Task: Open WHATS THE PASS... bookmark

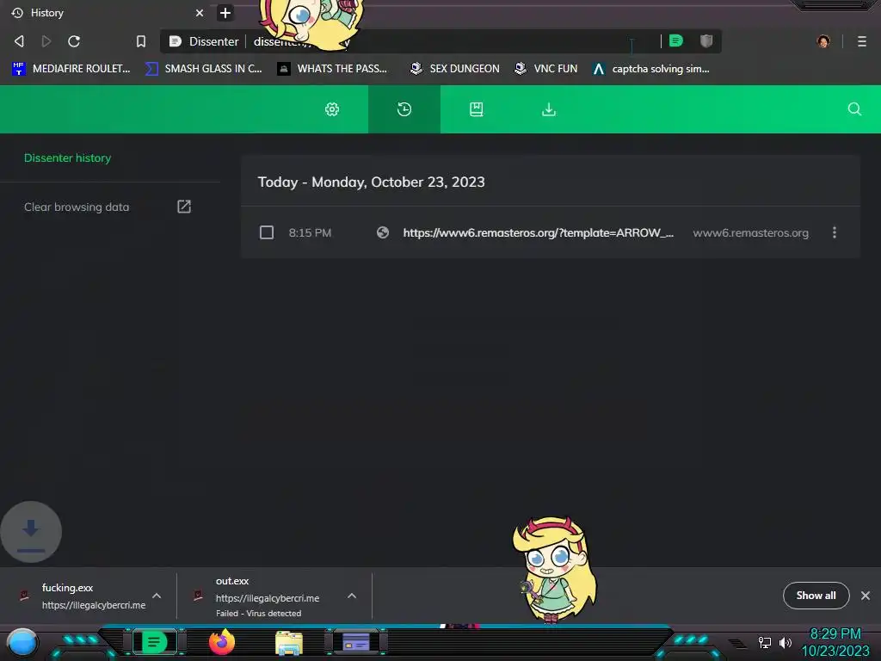Action: [333, 69]
